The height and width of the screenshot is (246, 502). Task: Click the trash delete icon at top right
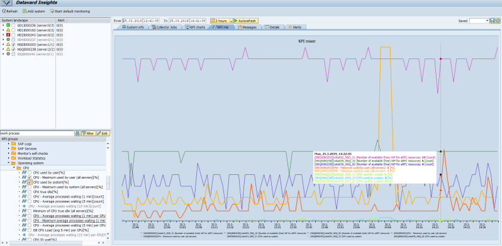click(498, 21)
